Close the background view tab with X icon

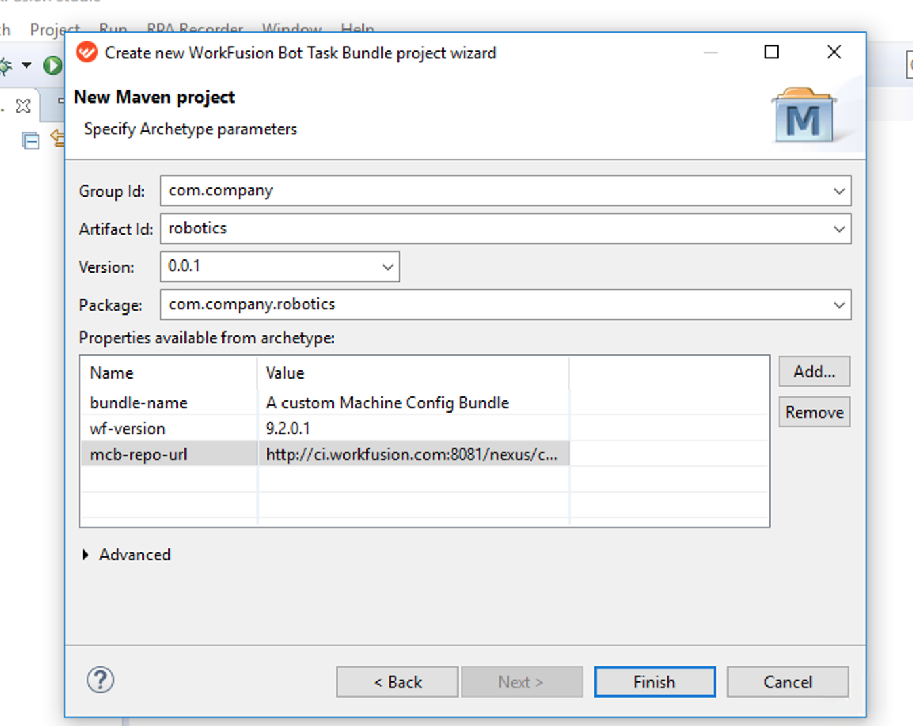[23, 106]
